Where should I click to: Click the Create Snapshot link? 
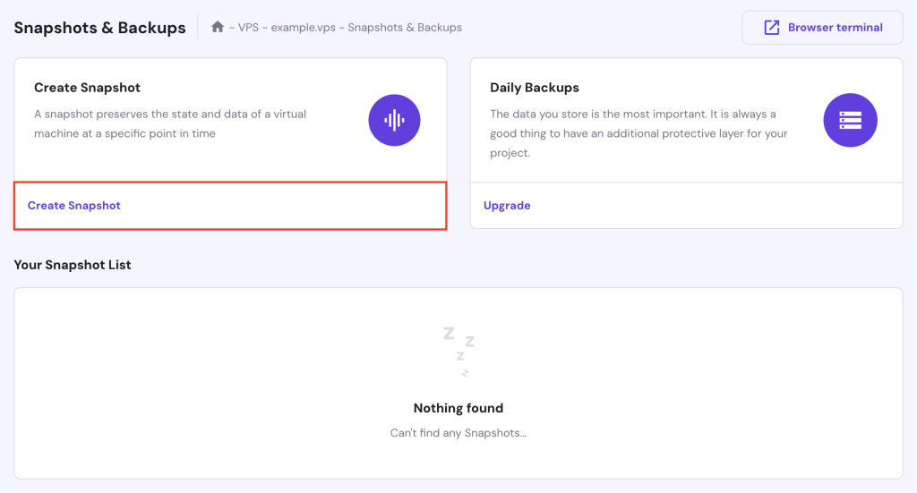click(74, 206)
